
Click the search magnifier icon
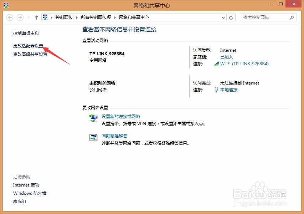(292, 17)
